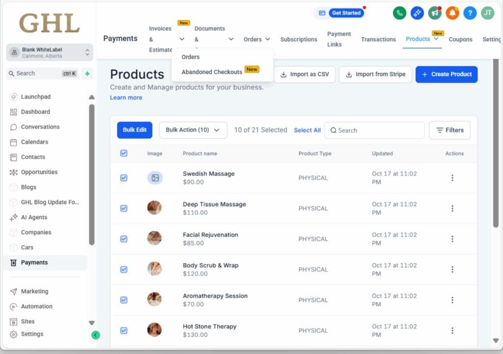Viewport: 503px width, 354px height.
Task: Click the Create Product button
Action: (446, 74)
